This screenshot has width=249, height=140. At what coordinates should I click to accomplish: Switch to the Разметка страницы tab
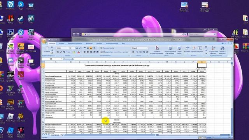75,44
